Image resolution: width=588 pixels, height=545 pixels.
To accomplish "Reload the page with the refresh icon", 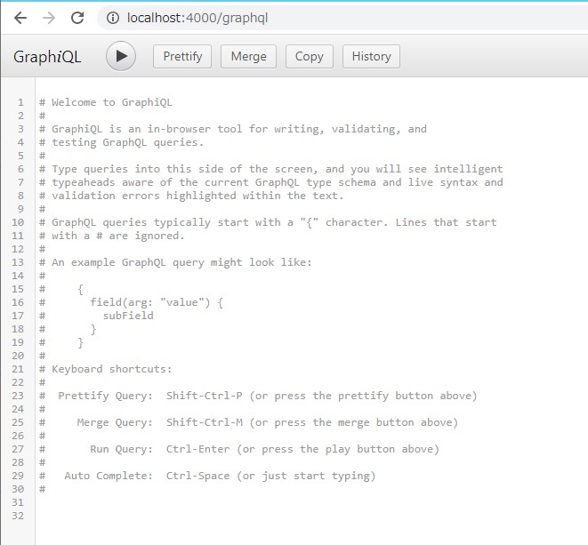I will tap(77, 18).
